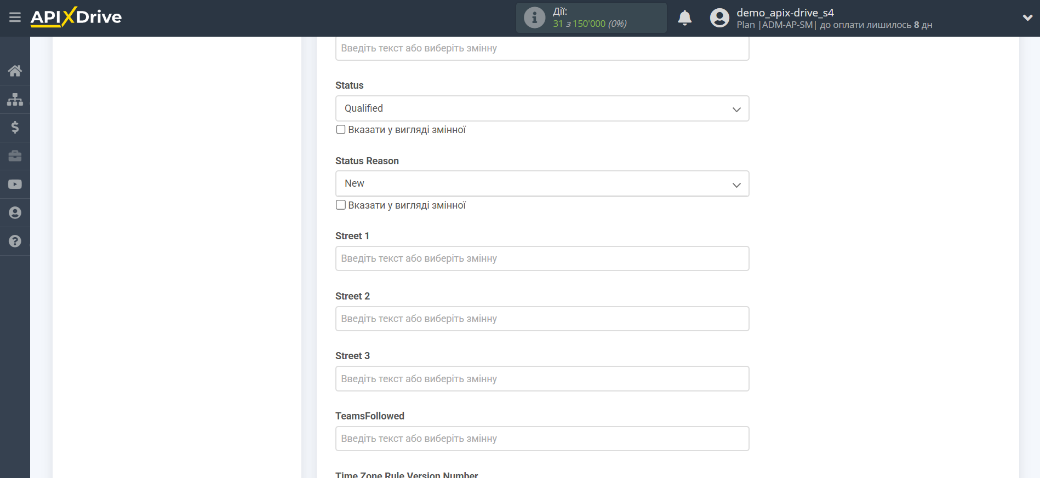Click the demo_apix-drive_s4 account name
Screen dimensions: 1040x478
pyautogui.click(x=785, y=13)
